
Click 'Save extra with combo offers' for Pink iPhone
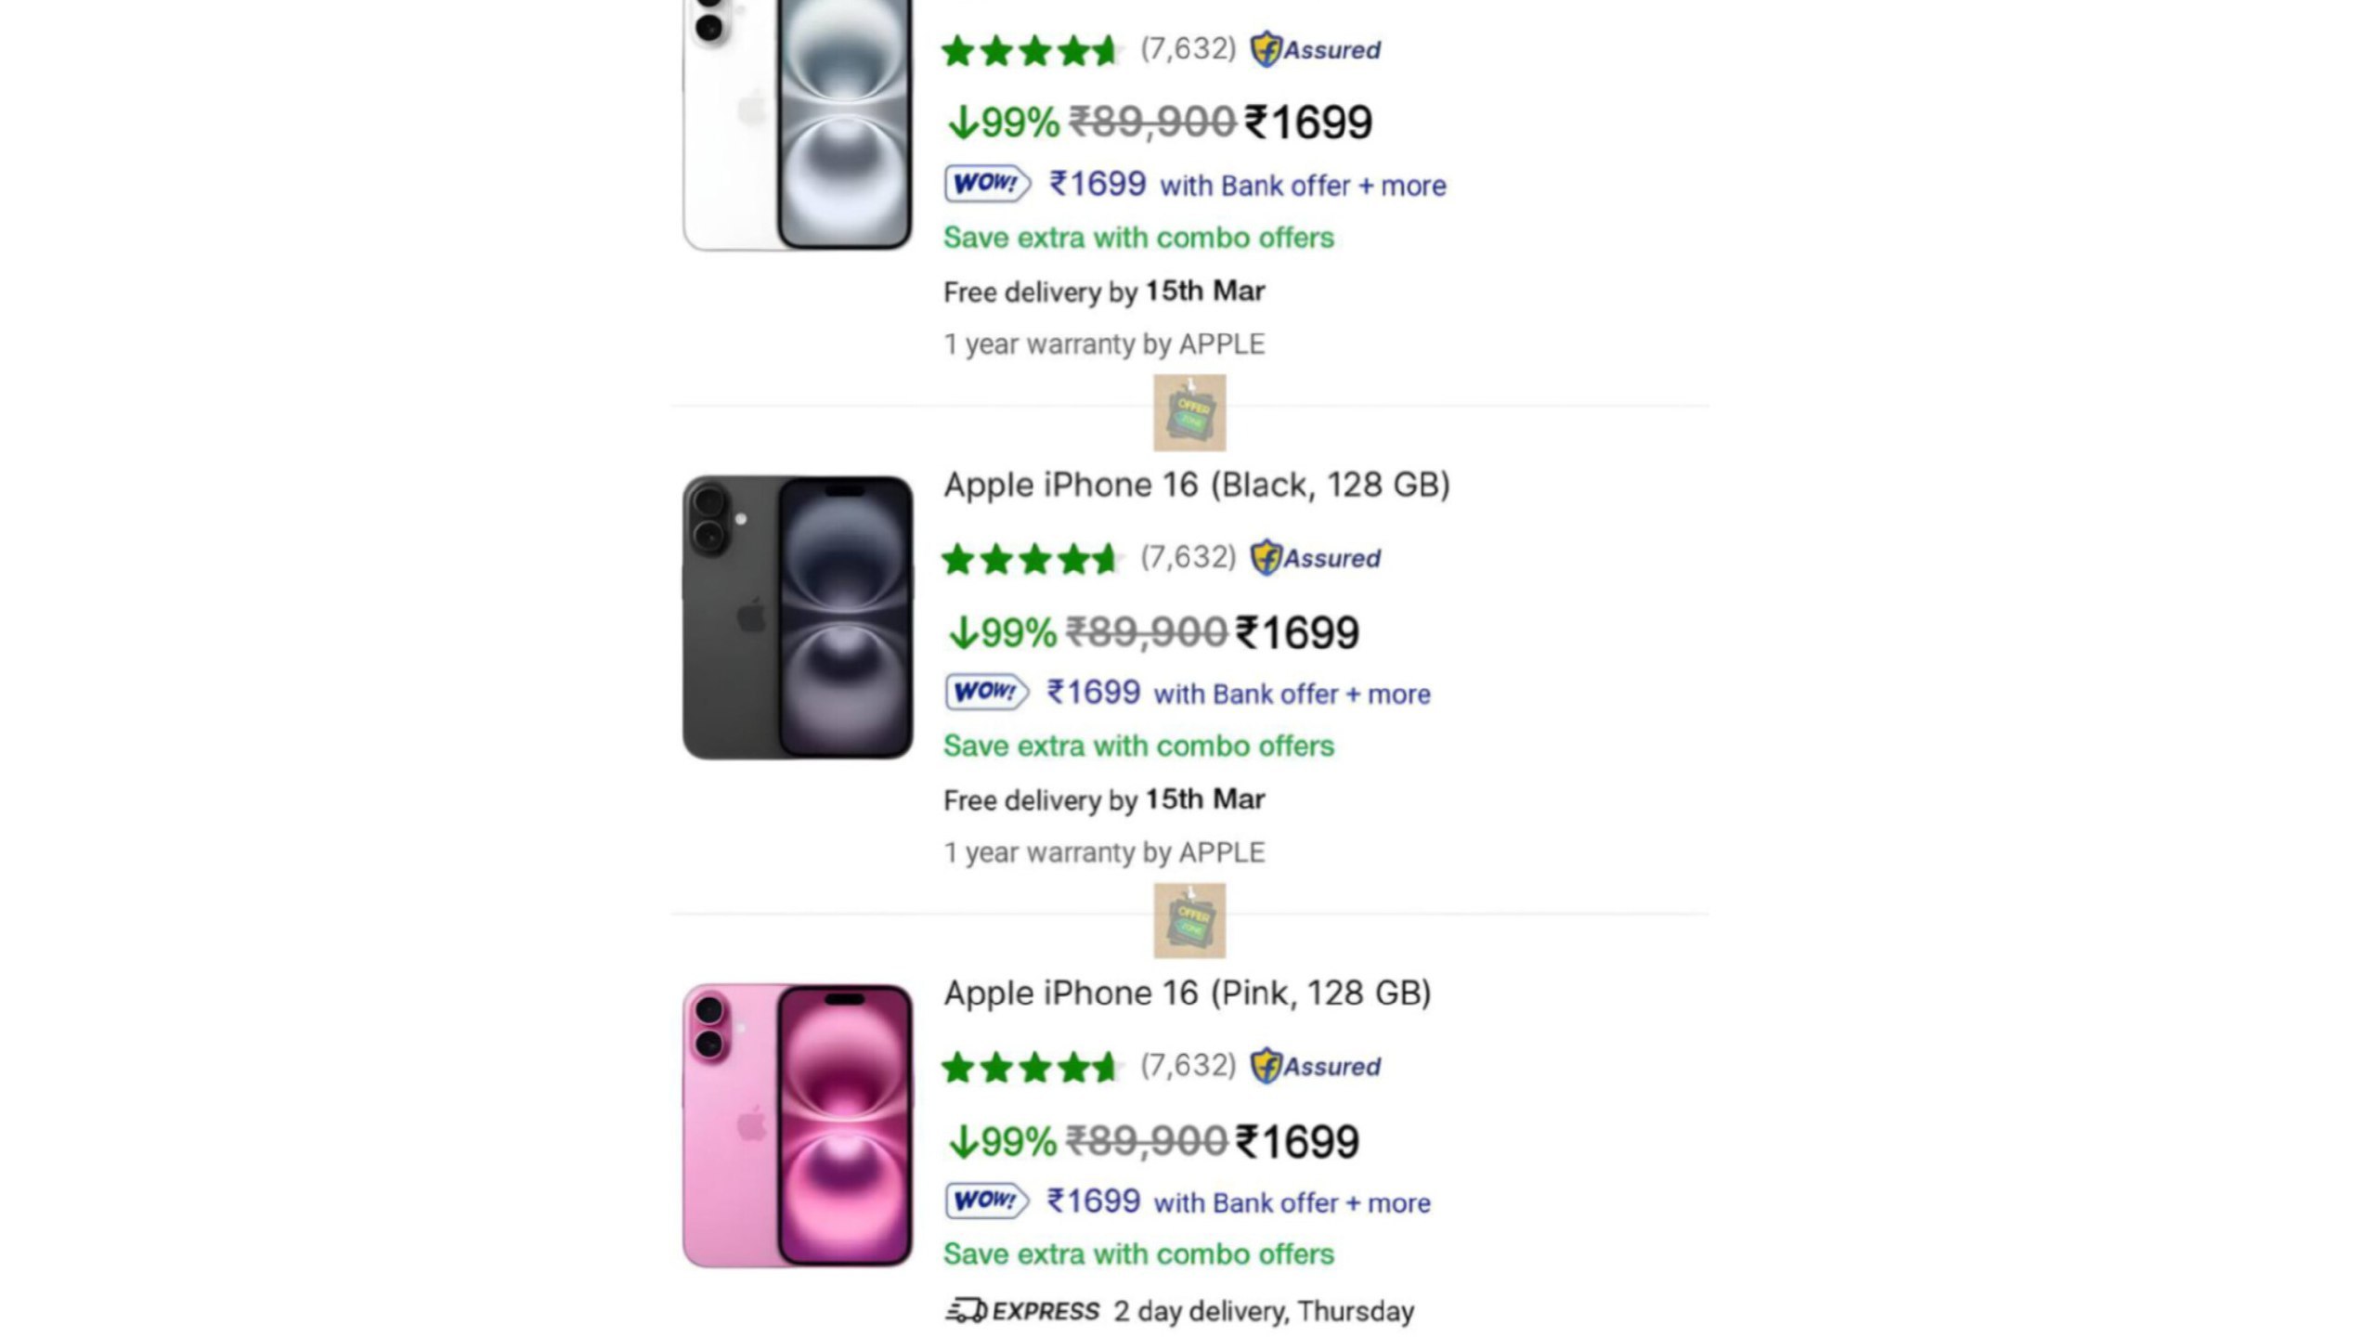click(1138, 1253)
